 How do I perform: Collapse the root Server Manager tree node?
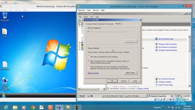80,27
